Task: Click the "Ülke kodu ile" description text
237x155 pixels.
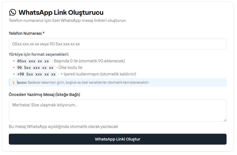Action: tap(70, 68)
